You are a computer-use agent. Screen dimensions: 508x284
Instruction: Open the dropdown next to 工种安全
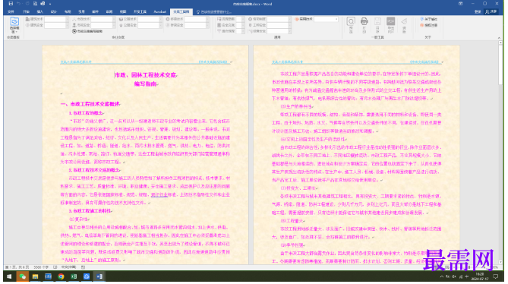(x=279, y=25)
